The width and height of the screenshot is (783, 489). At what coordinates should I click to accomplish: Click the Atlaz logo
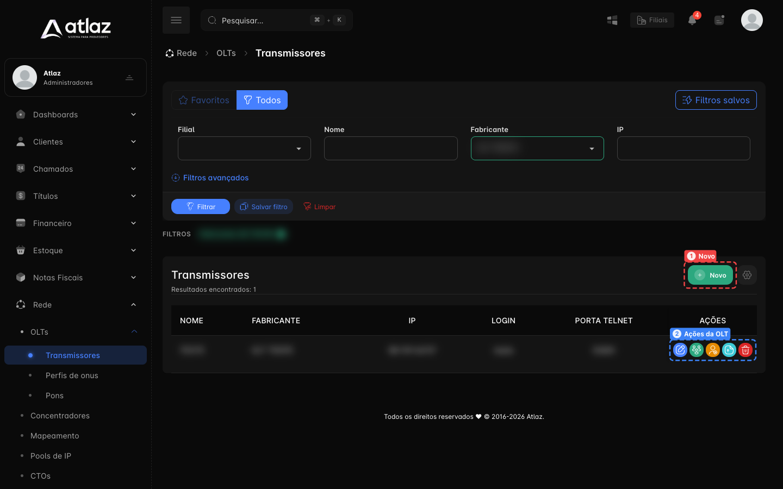pos(76,28)
